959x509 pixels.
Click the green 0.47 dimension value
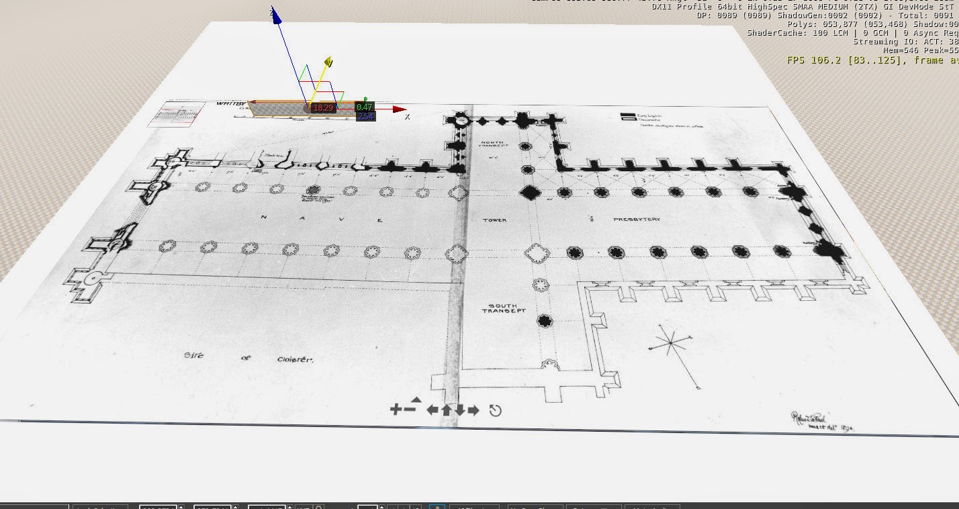(365, 107)
